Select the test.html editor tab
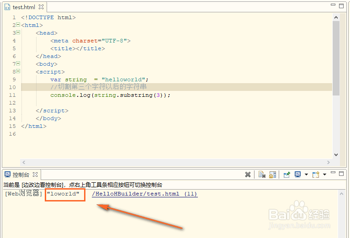This screenshot has width=350, height=238. pyautogui.click(x=24, y=7)
